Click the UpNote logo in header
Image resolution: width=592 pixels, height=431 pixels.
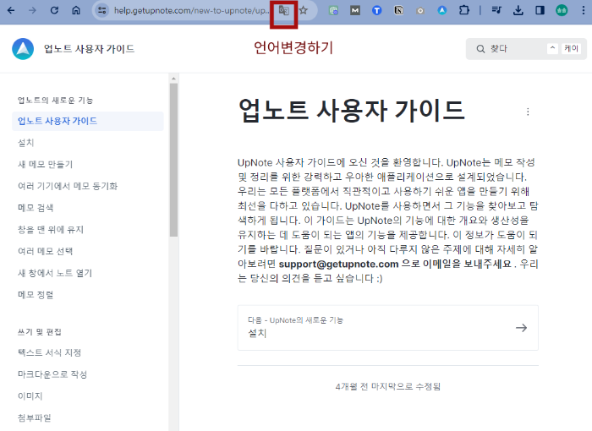pos(23,49)
